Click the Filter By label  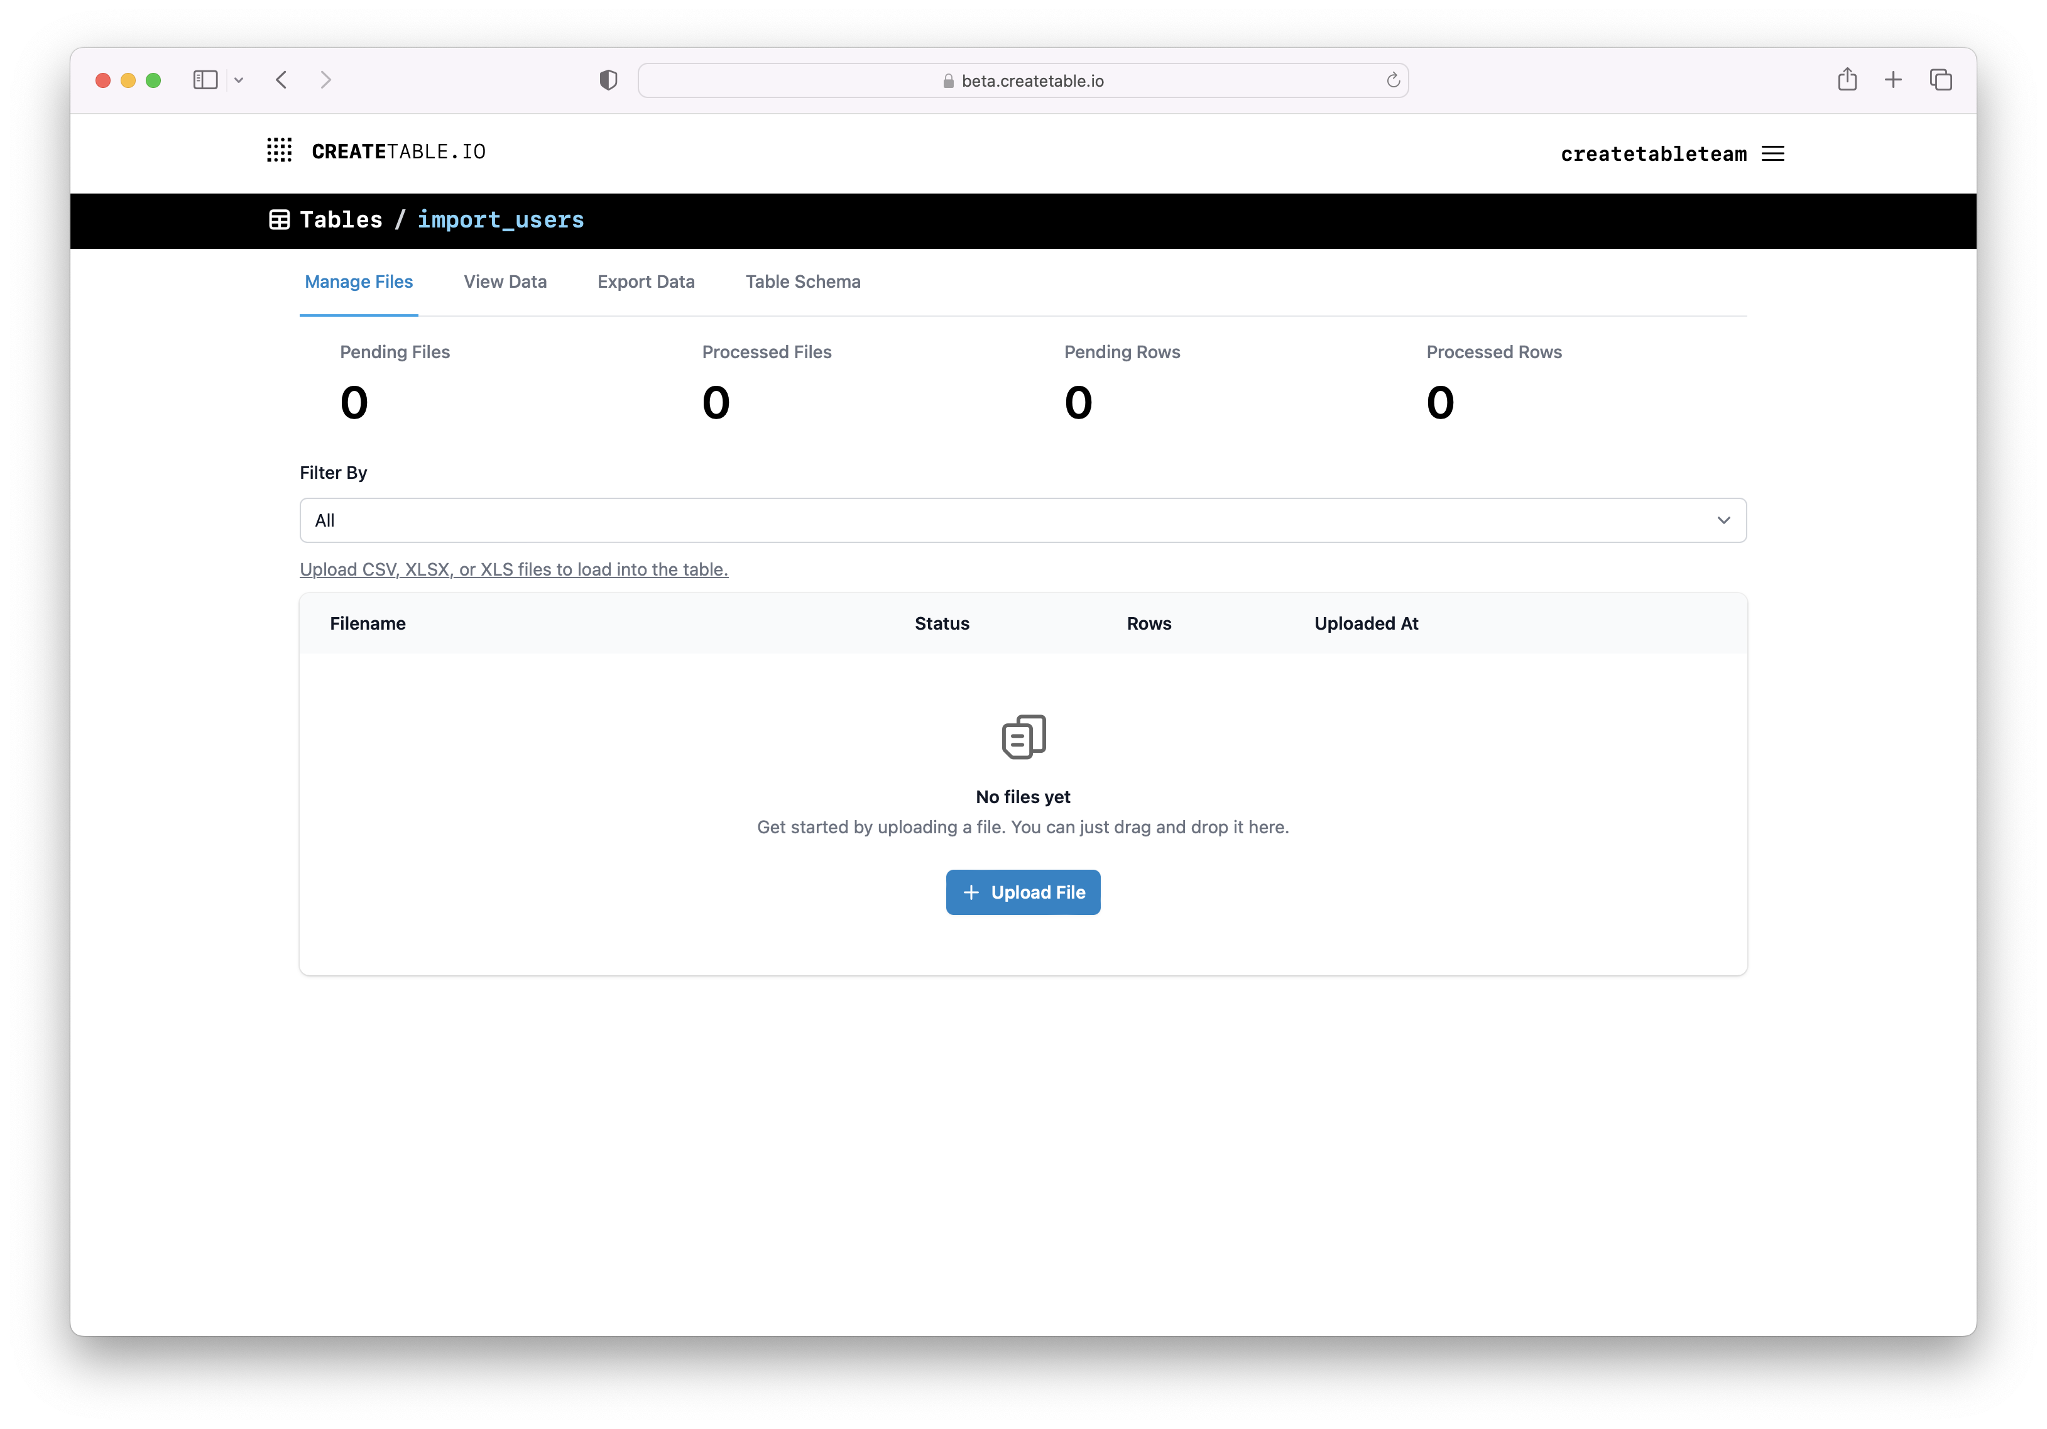(332, 473)
